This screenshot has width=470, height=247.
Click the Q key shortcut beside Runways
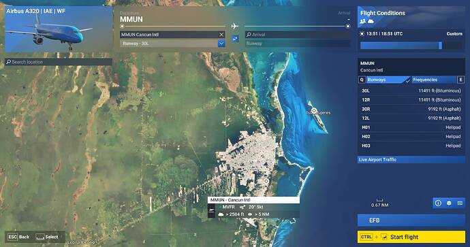362,80
